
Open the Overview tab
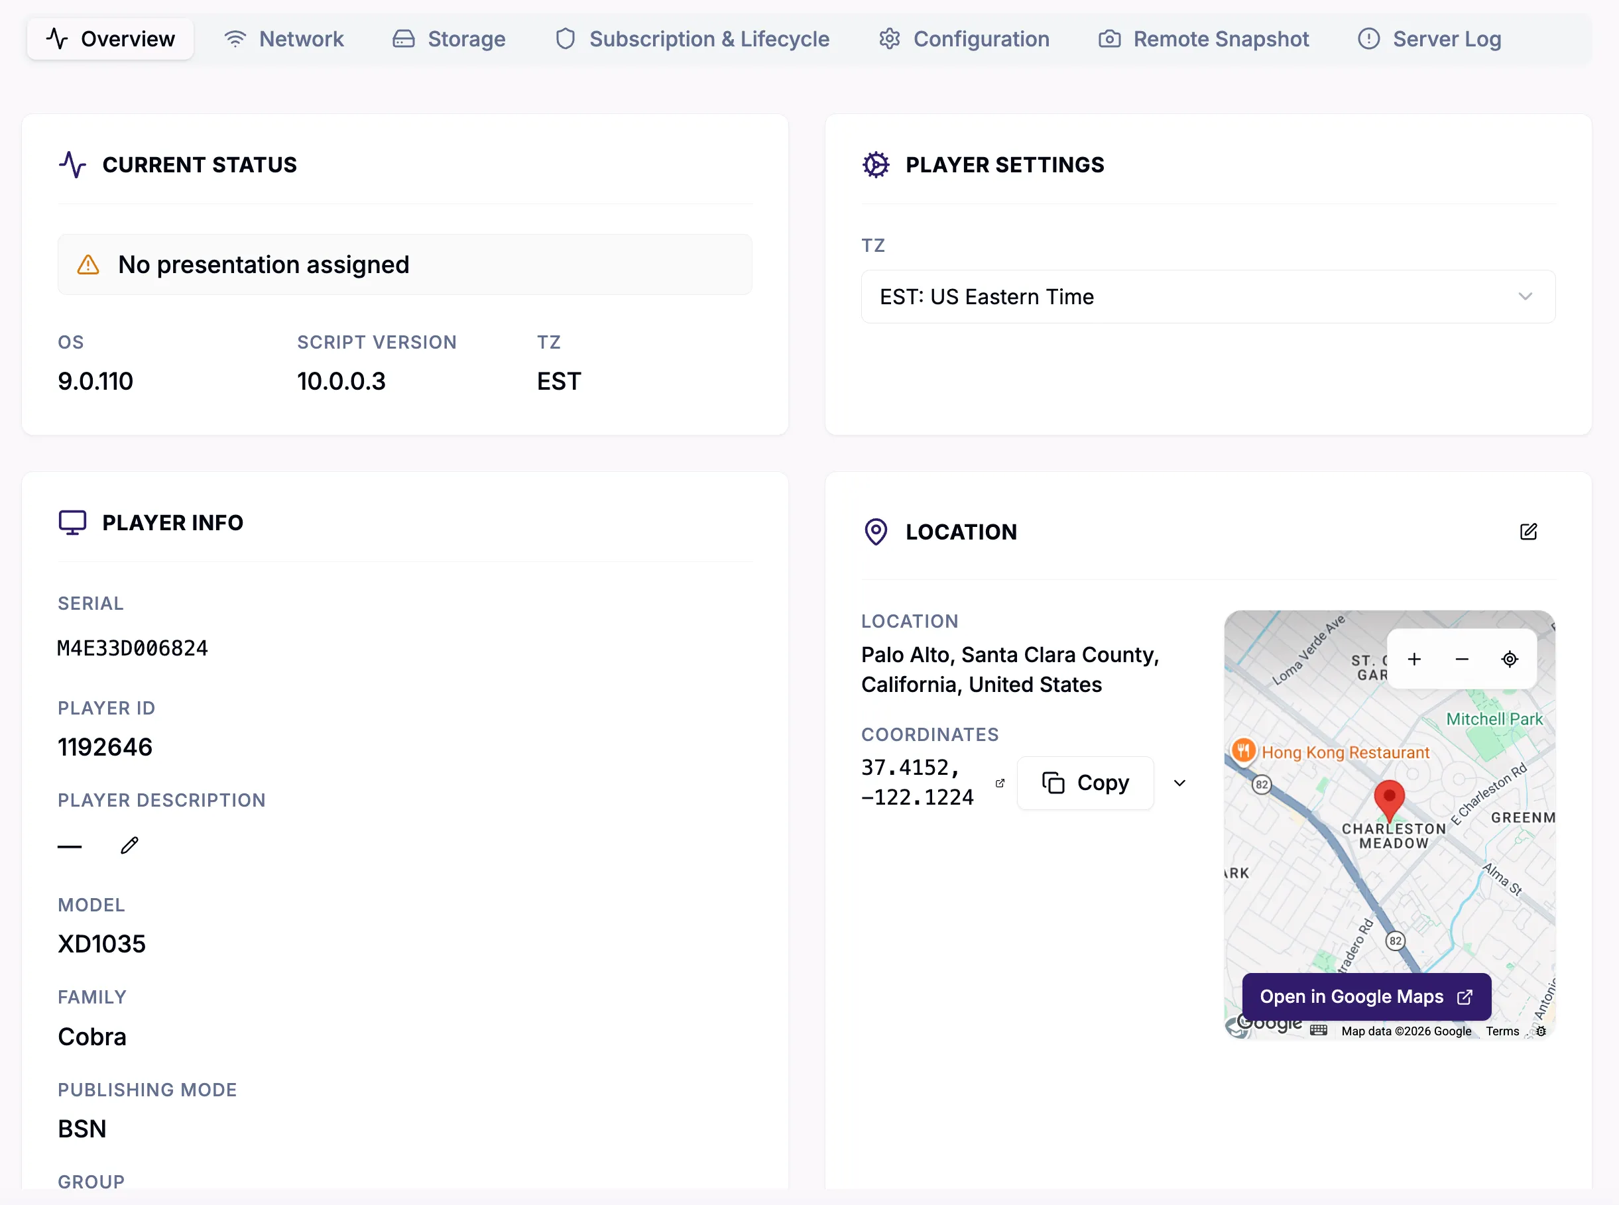pyautogui.click(x=110, y=38)
